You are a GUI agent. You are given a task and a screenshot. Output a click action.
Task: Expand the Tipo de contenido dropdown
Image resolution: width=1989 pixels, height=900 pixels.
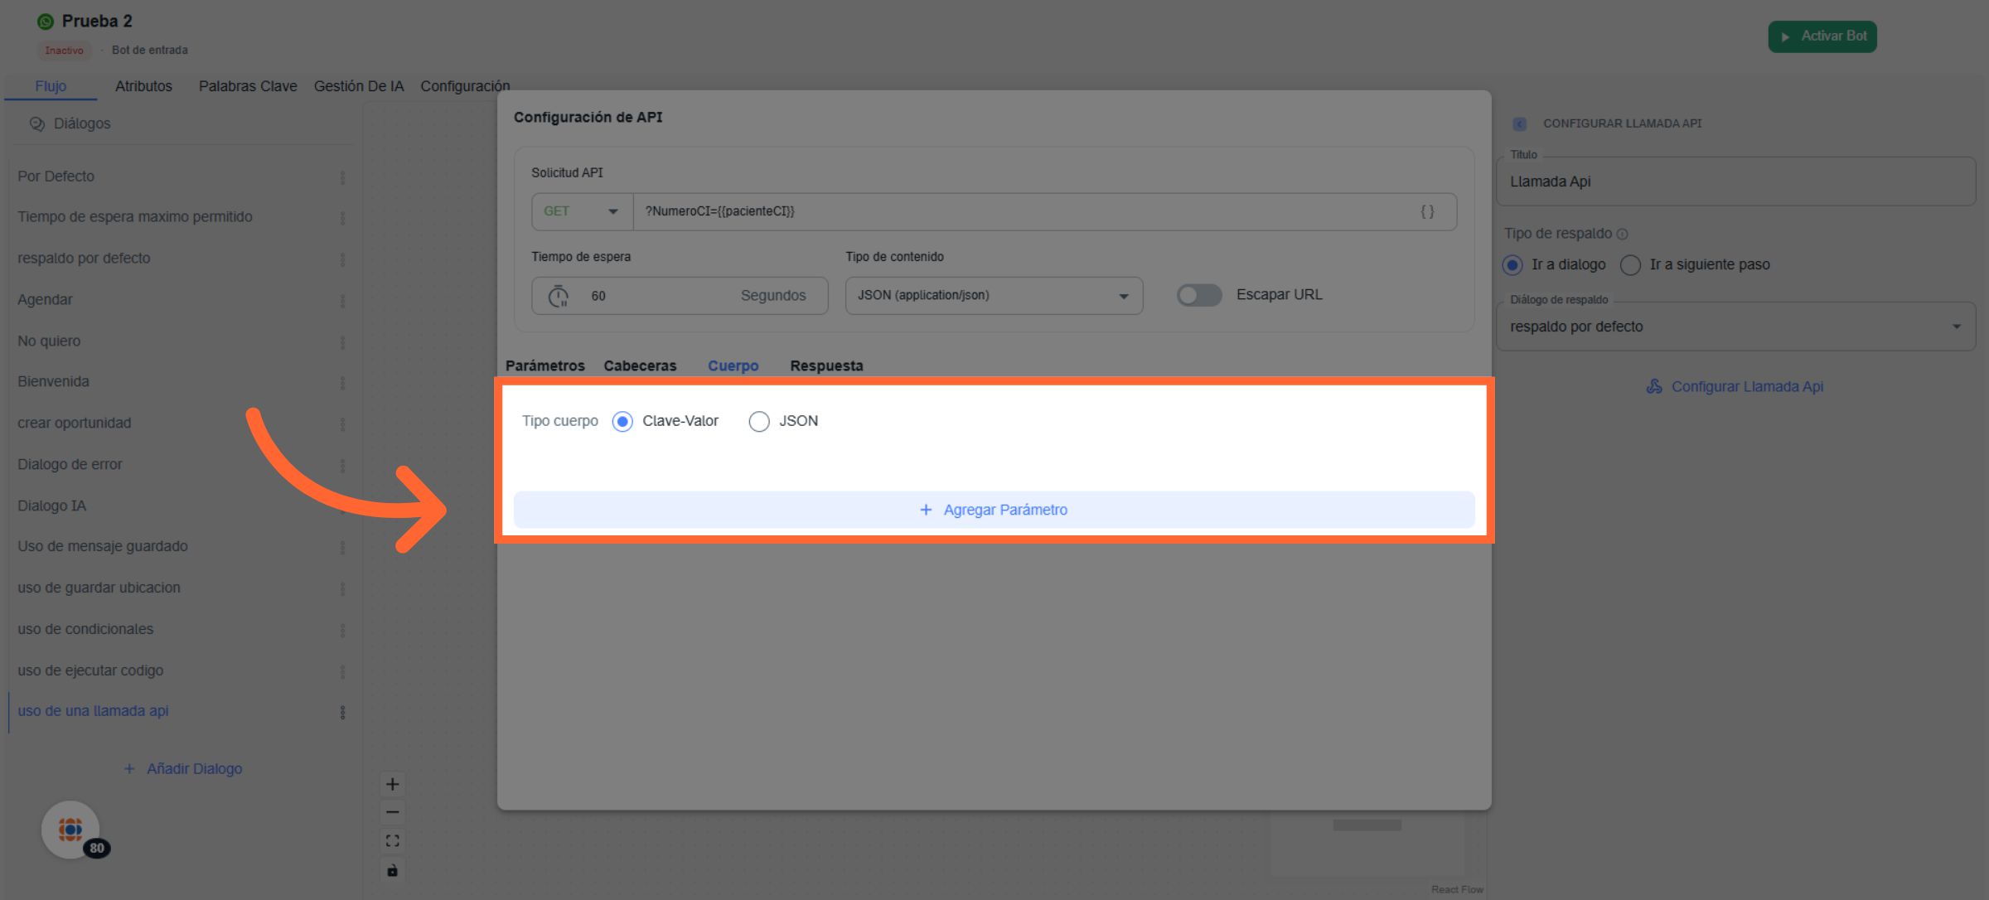tap(993, 296)
